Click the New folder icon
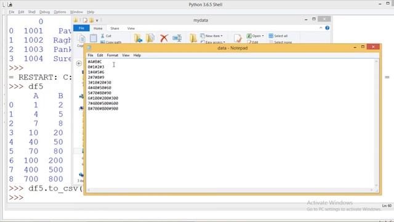 (x=193, y=38)
